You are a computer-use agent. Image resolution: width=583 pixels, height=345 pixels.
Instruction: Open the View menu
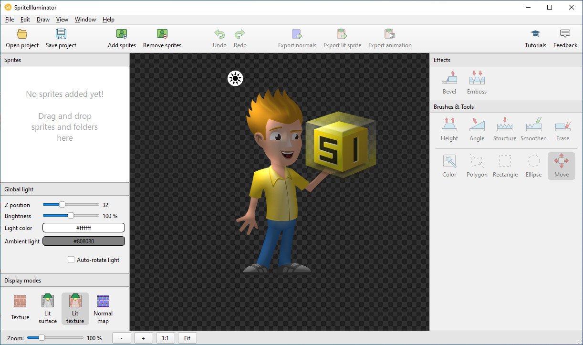click(x=62, y=20)
